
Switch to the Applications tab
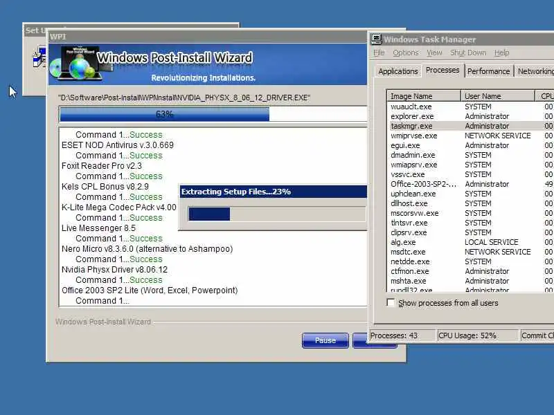pos(397,71)
